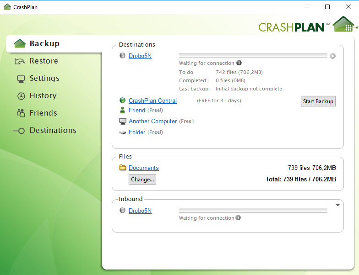359x275 pixels.
Task: Click the Friends people icon in sidebar
Action: point(21,113)
